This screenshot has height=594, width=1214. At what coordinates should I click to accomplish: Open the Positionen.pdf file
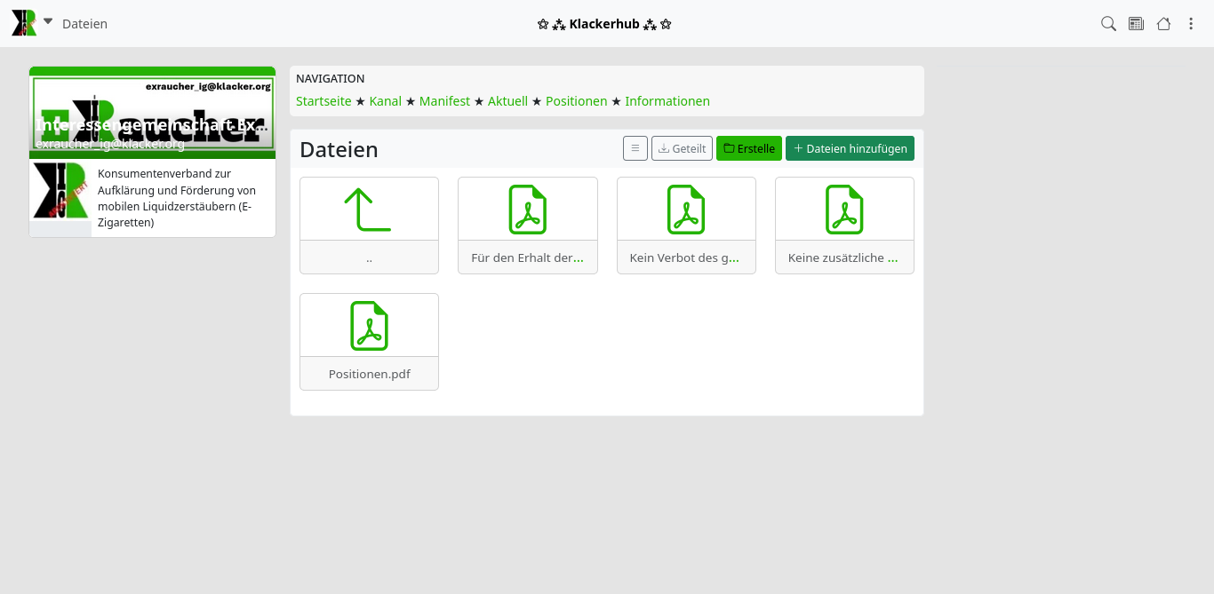tap(369, 326)
